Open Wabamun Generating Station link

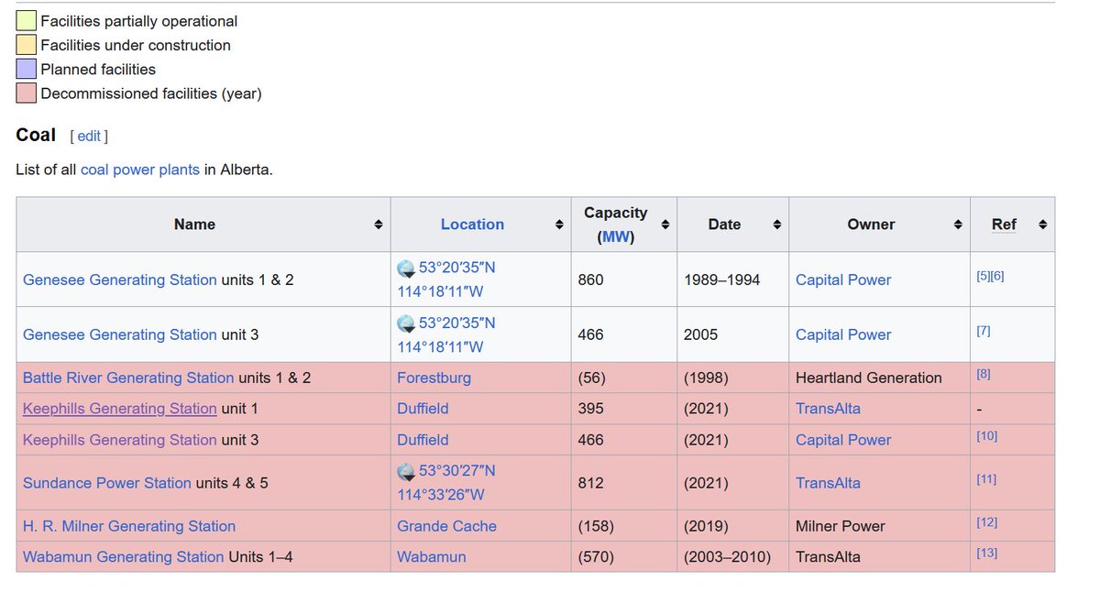click(x=124, y=557)
